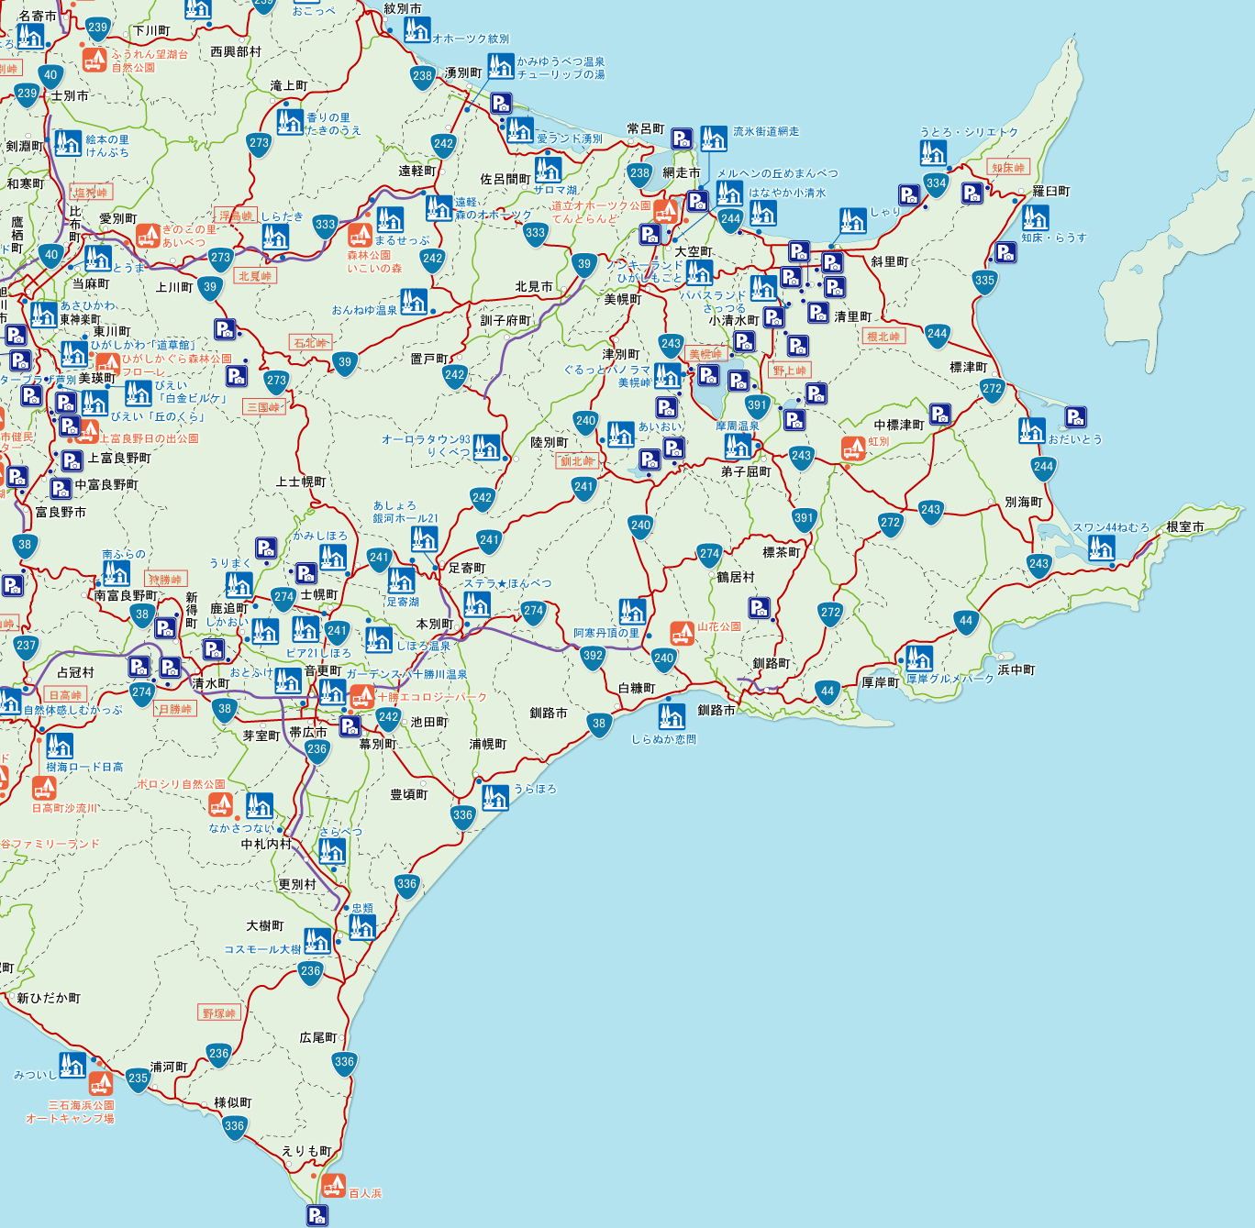Click the 知床峠 mountain pass label
The width and height of the screenshot is (1255, 1228).
[1007, 168]
